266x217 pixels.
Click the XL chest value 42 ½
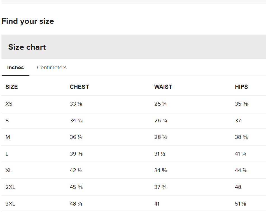click(x=76, y=170)
